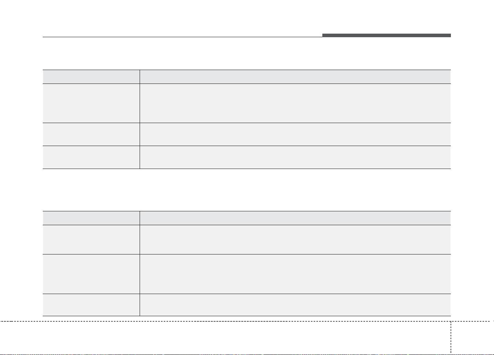Click lower table's tall middle row wide cell
The image size is (494, 355).
295,273
